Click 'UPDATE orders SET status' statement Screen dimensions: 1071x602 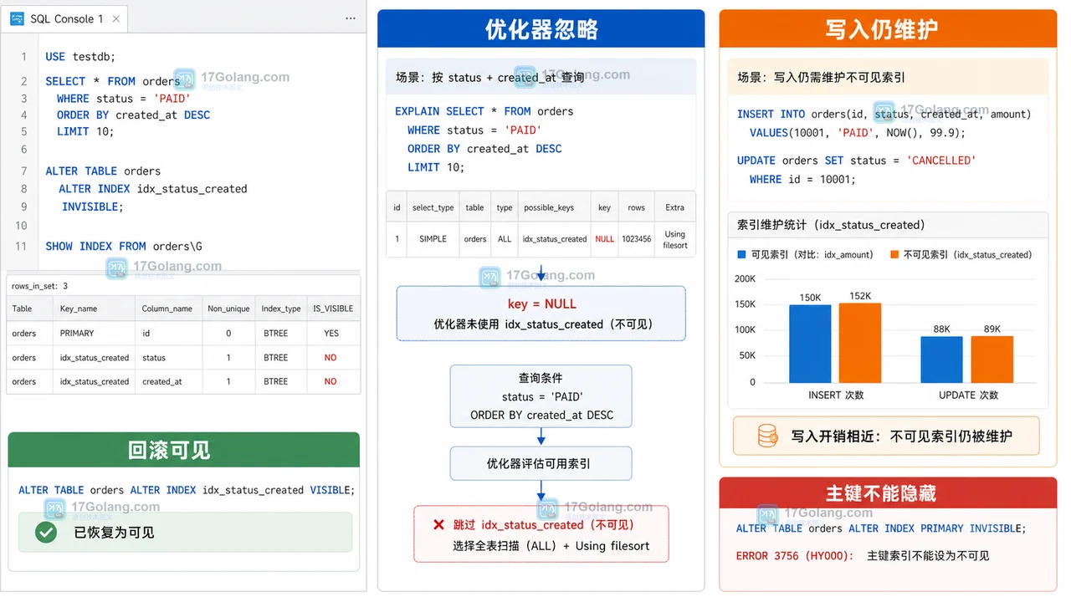click(x=857, y=170)
